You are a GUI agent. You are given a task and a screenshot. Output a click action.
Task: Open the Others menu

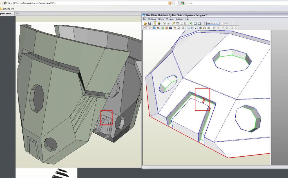point(161,19)
